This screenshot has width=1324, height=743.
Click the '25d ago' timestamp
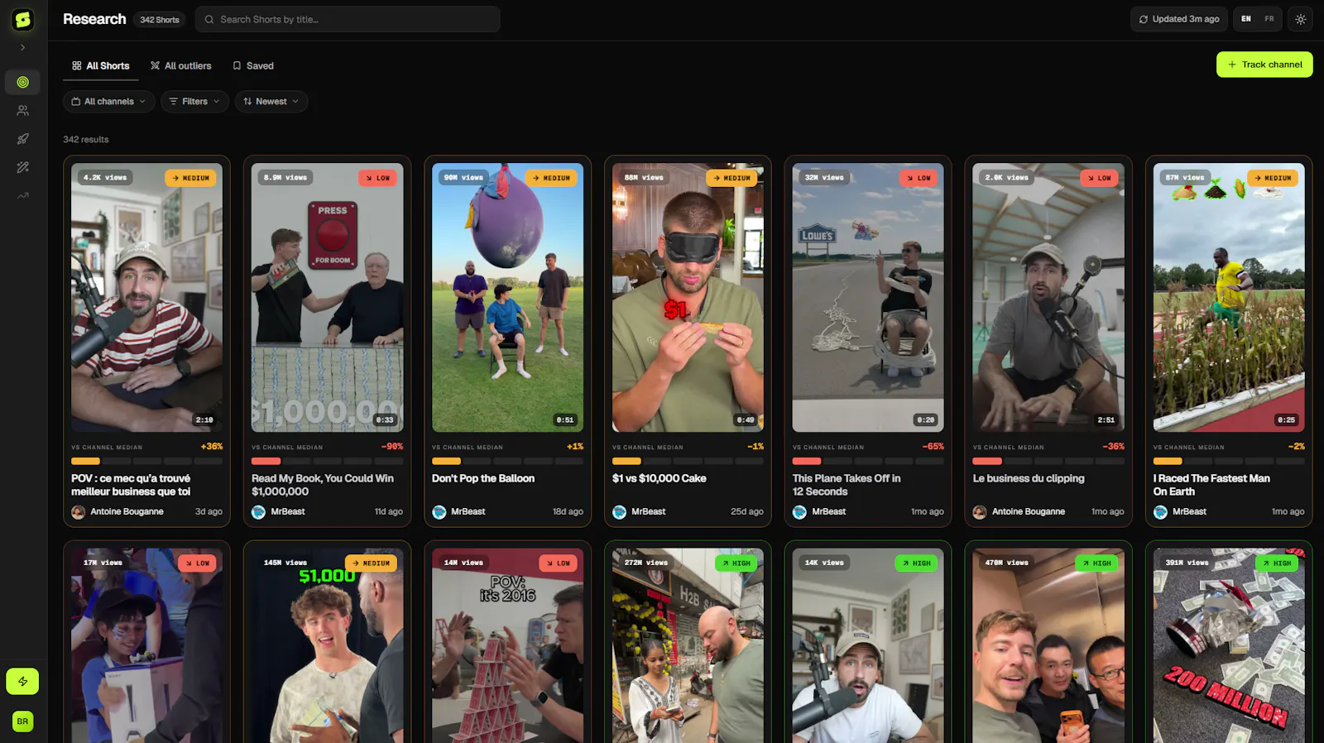coord(746,512)
